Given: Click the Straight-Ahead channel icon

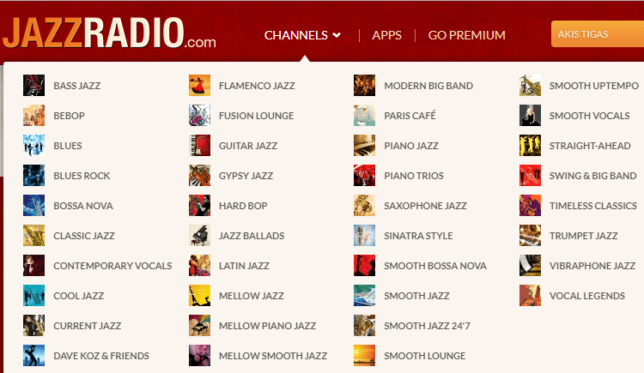Looking at the screenshot, I should [x=530, y=145].
